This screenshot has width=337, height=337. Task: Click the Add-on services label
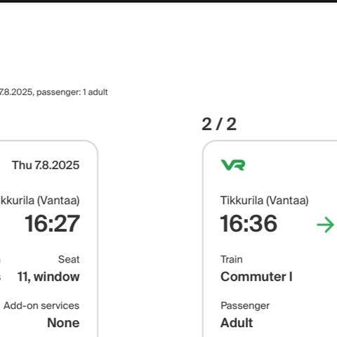[x=41, y=305]
